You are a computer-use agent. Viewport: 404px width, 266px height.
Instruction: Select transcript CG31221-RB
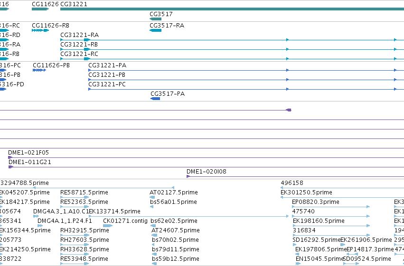(79, 45)
